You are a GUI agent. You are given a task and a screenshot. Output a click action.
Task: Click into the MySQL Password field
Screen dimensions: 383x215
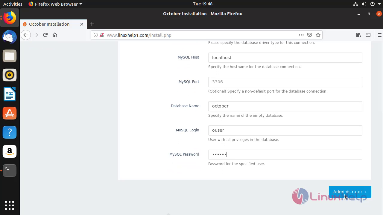click(x=285, y=154)
